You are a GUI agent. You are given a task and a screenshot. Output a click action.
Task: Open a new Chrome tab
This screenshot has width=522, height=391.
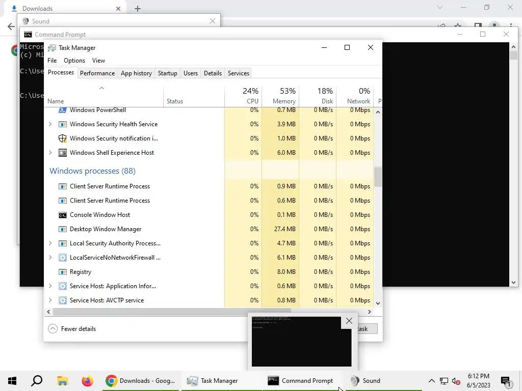coord(138,9)
